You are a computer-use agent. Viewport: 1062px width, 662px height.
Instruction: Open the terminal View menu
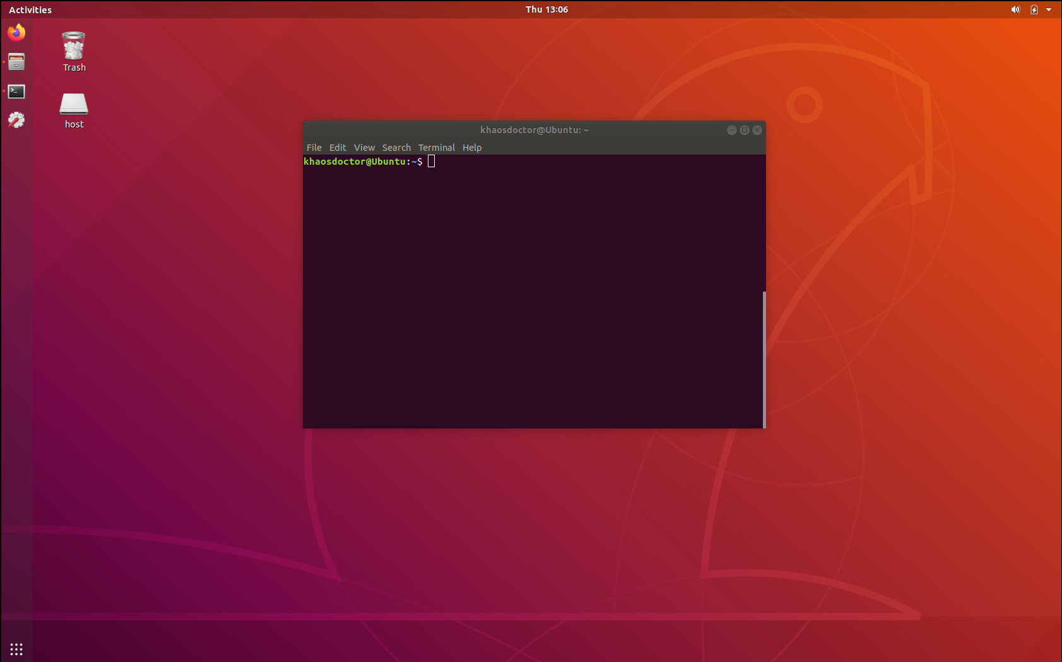(x=364, y=148)
